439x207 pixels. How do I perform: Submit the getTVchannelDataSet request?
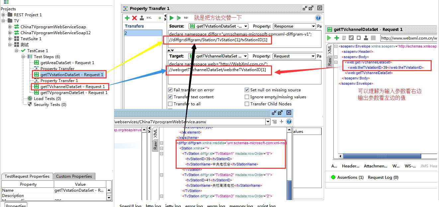pyautogui.click(x=329, y=38)
